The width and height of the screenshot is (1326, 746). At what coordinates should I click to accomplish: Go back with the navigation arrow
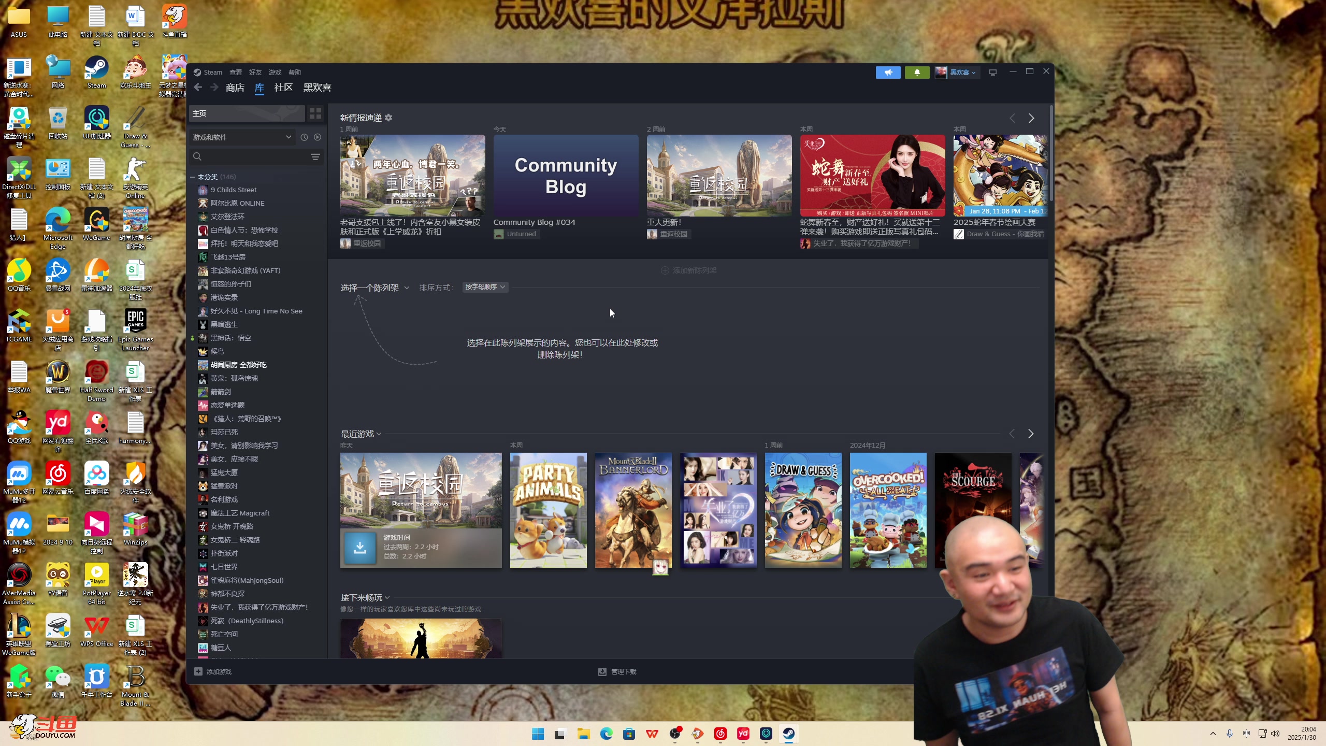(198, 88)
